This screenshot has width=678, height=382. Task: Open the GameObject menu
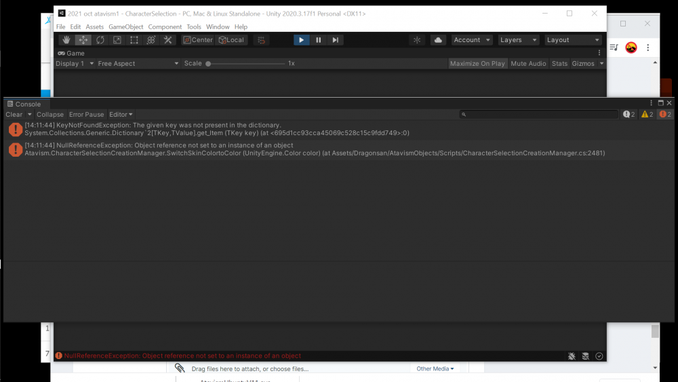coord(126,27)
